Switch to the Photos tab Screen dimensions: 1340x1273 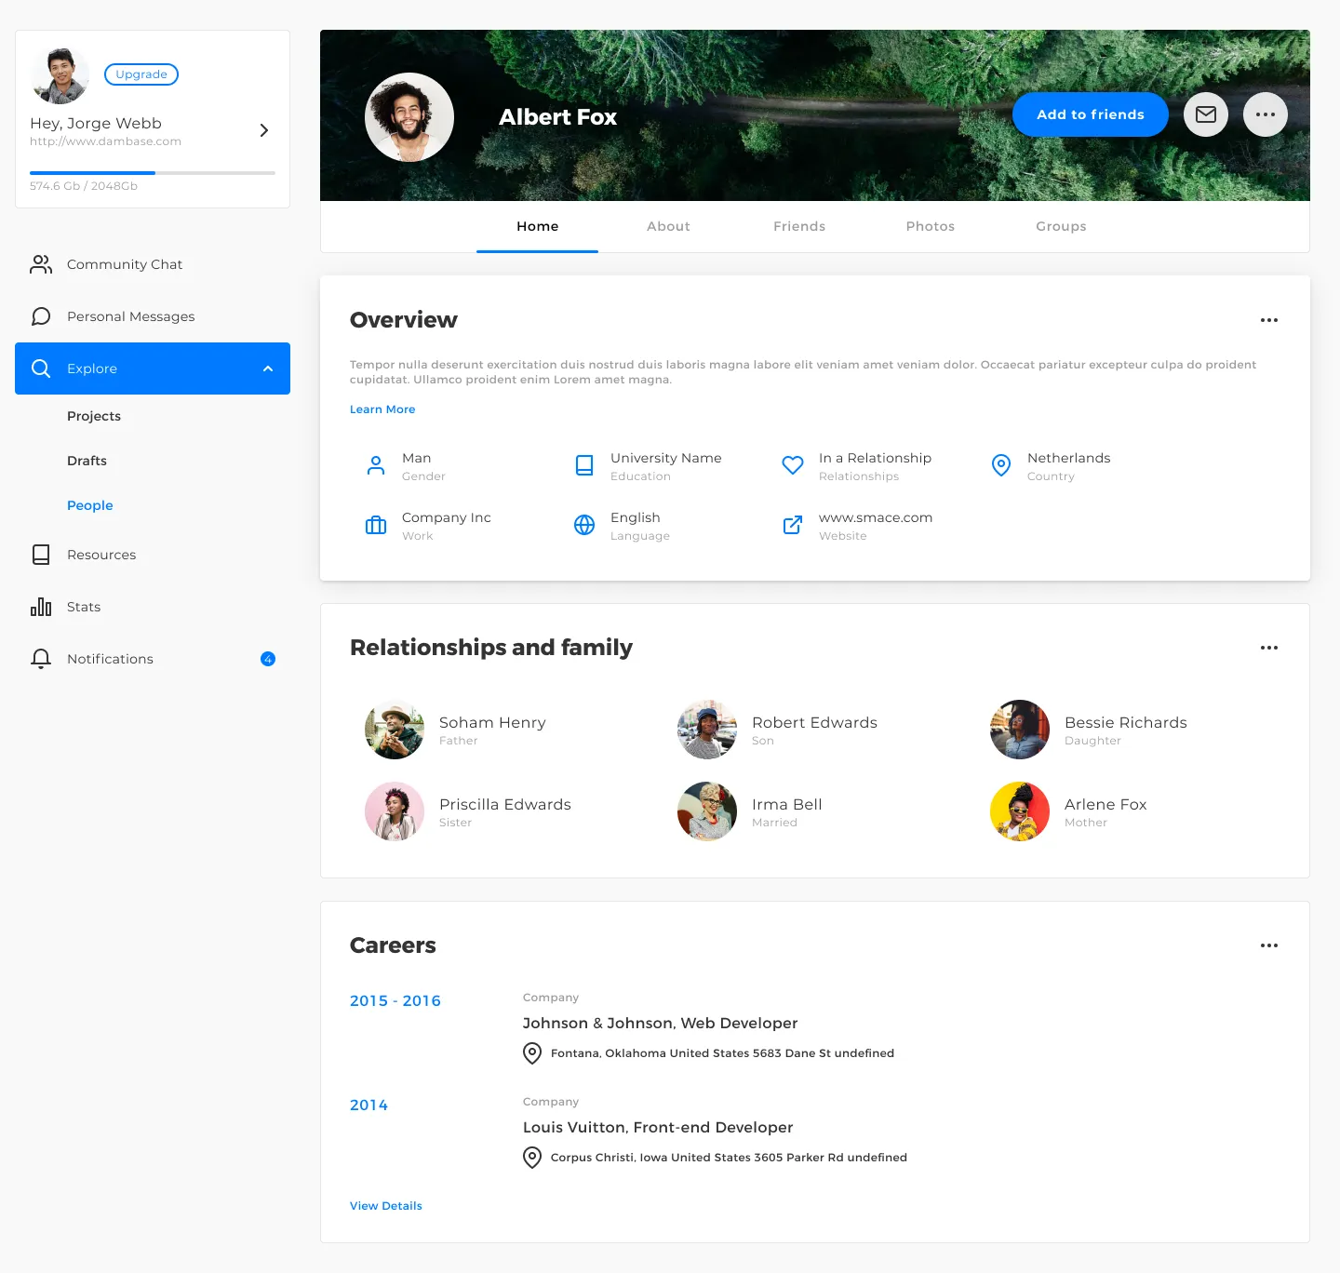pyautogui.click(x=930, y=226)
